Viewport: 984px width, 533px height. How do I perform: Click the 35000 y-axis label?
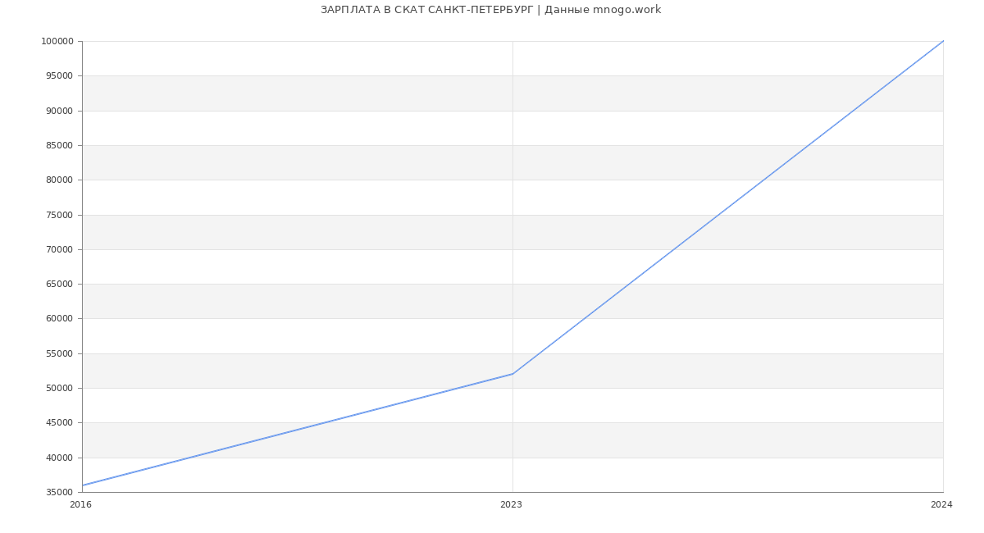pos(59,493)
